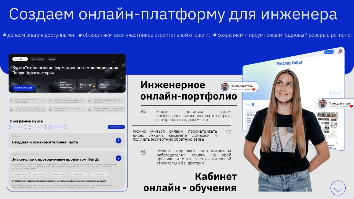Click the 'Партнёр Renga' badge
Screen dimensions: 354x199
tap(20, 59)
